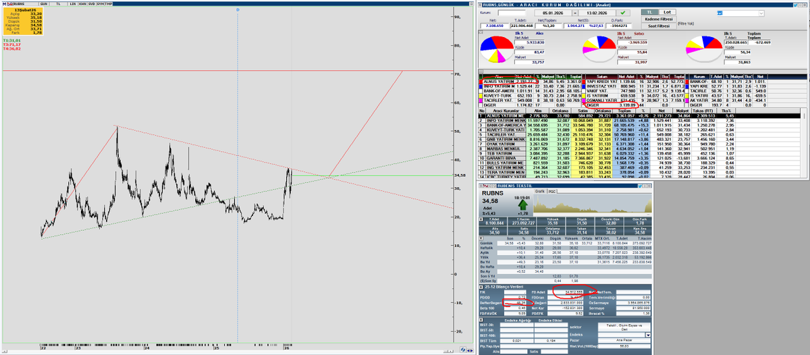
Task: Click KHN button in chart toolbar
Action: [82, 3]
